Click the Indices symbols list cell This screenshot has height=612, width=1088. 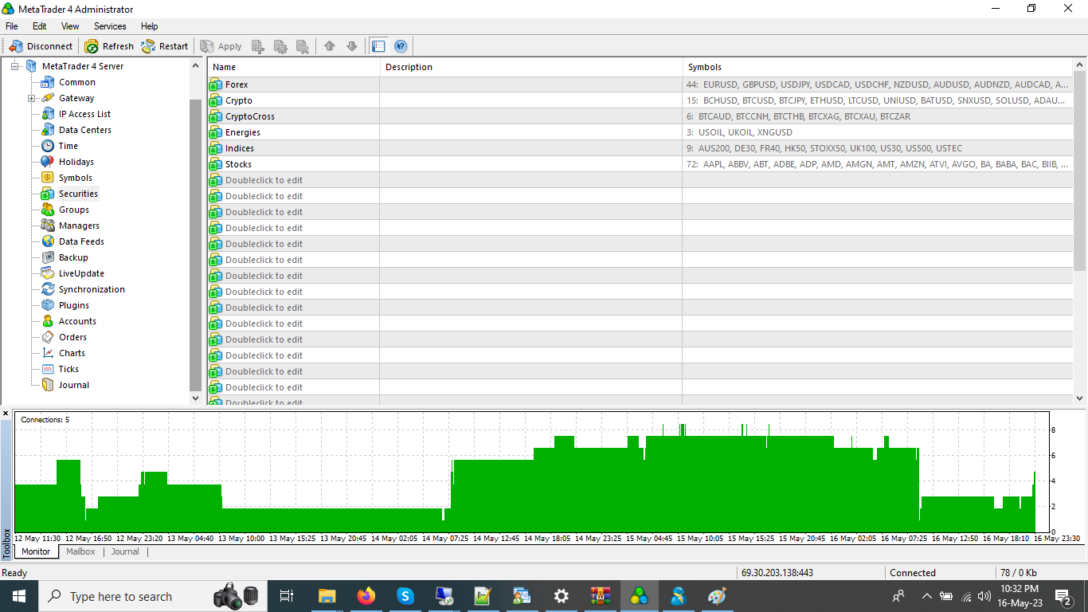pyautogui.click(x=878, y=148)
